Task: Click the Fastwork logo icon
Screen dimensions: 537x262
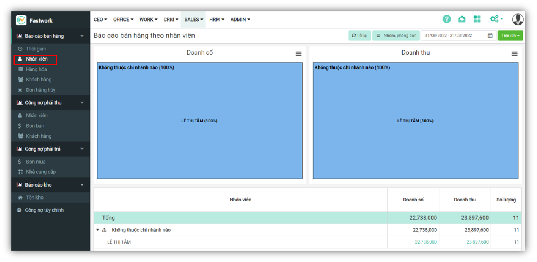Action: tap(21, 20)
